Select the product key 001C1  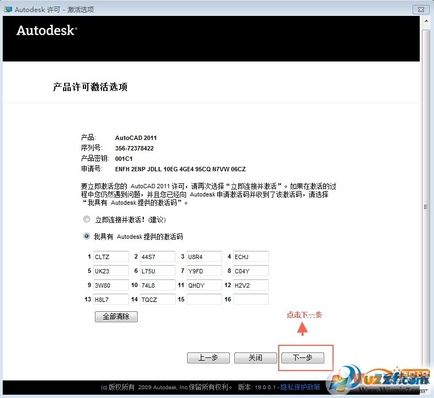(123, 159)
